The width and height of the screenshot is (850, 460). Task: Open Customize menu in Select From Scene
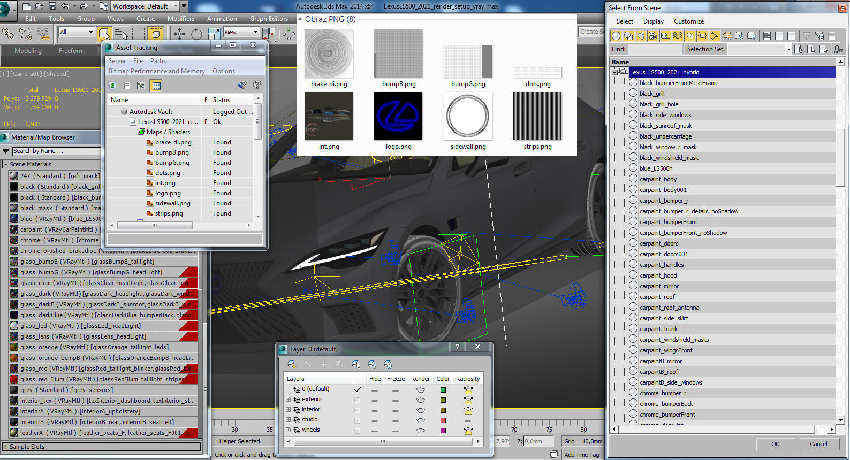pos(689,21)
